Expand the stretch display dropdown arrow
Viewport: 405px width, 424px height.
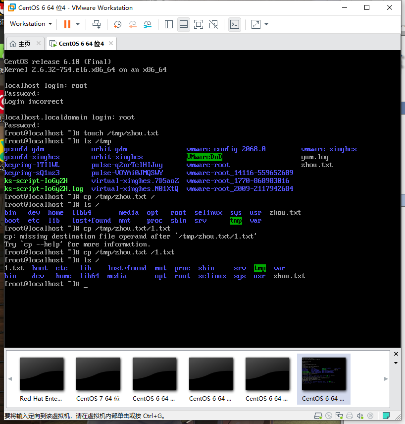(266, 24)
